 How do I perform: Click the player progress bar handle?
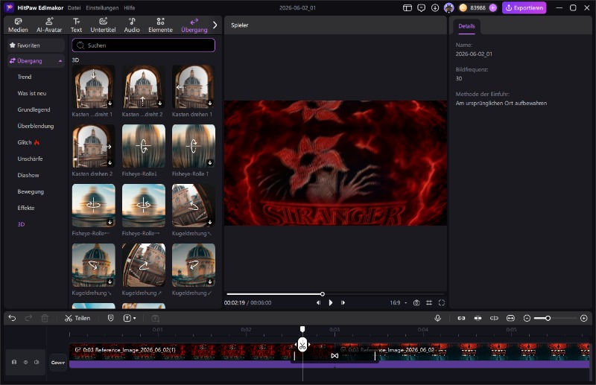click(x=323, y=294)
